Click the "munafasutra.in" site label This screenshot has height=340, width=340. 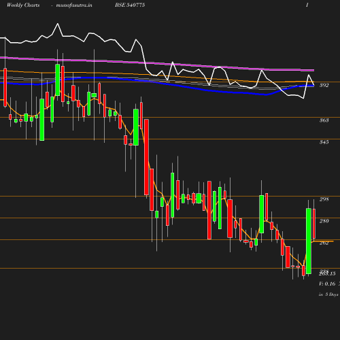tap(74, 5)
